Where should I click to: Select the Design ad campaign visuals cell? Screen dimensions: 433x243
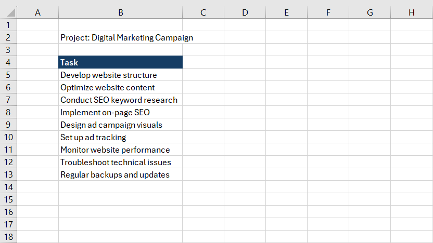[120, 125]
